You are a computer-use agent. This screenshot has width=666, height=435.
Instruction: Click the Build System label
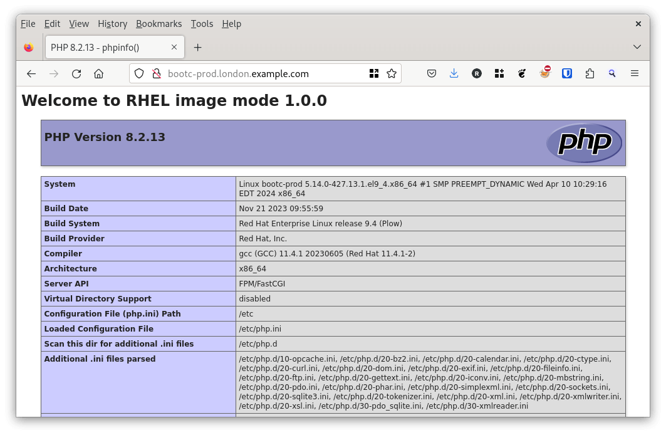click(72, 223)
